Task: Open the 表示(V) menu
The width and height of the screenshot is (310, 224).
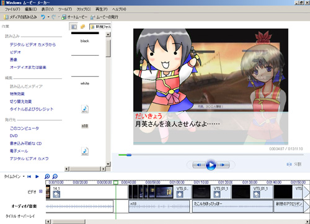Action: (x=47, y=9)
